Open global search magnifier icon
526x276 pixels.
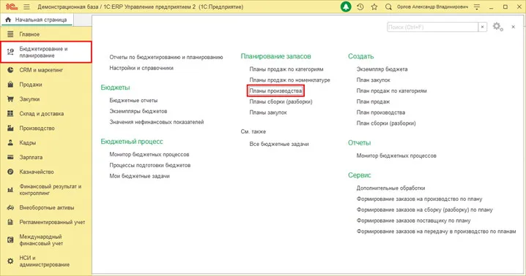tap(388, 7)
